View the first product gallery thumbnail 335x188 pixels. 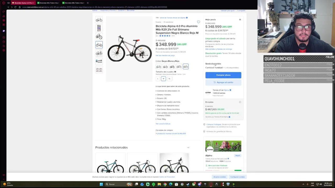tap(99, 20)
